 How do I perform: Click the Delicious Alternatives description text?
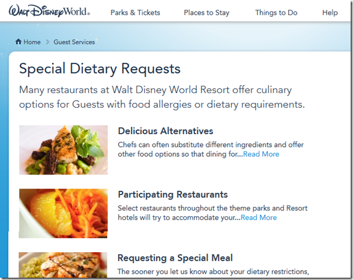(x=211, y=149)
